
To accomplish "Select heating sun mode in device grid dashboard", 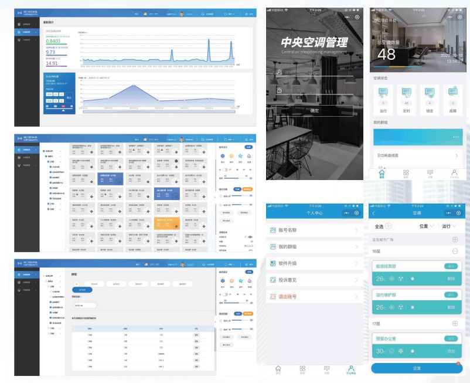I will pyautogui.click(x=231, y=156).
